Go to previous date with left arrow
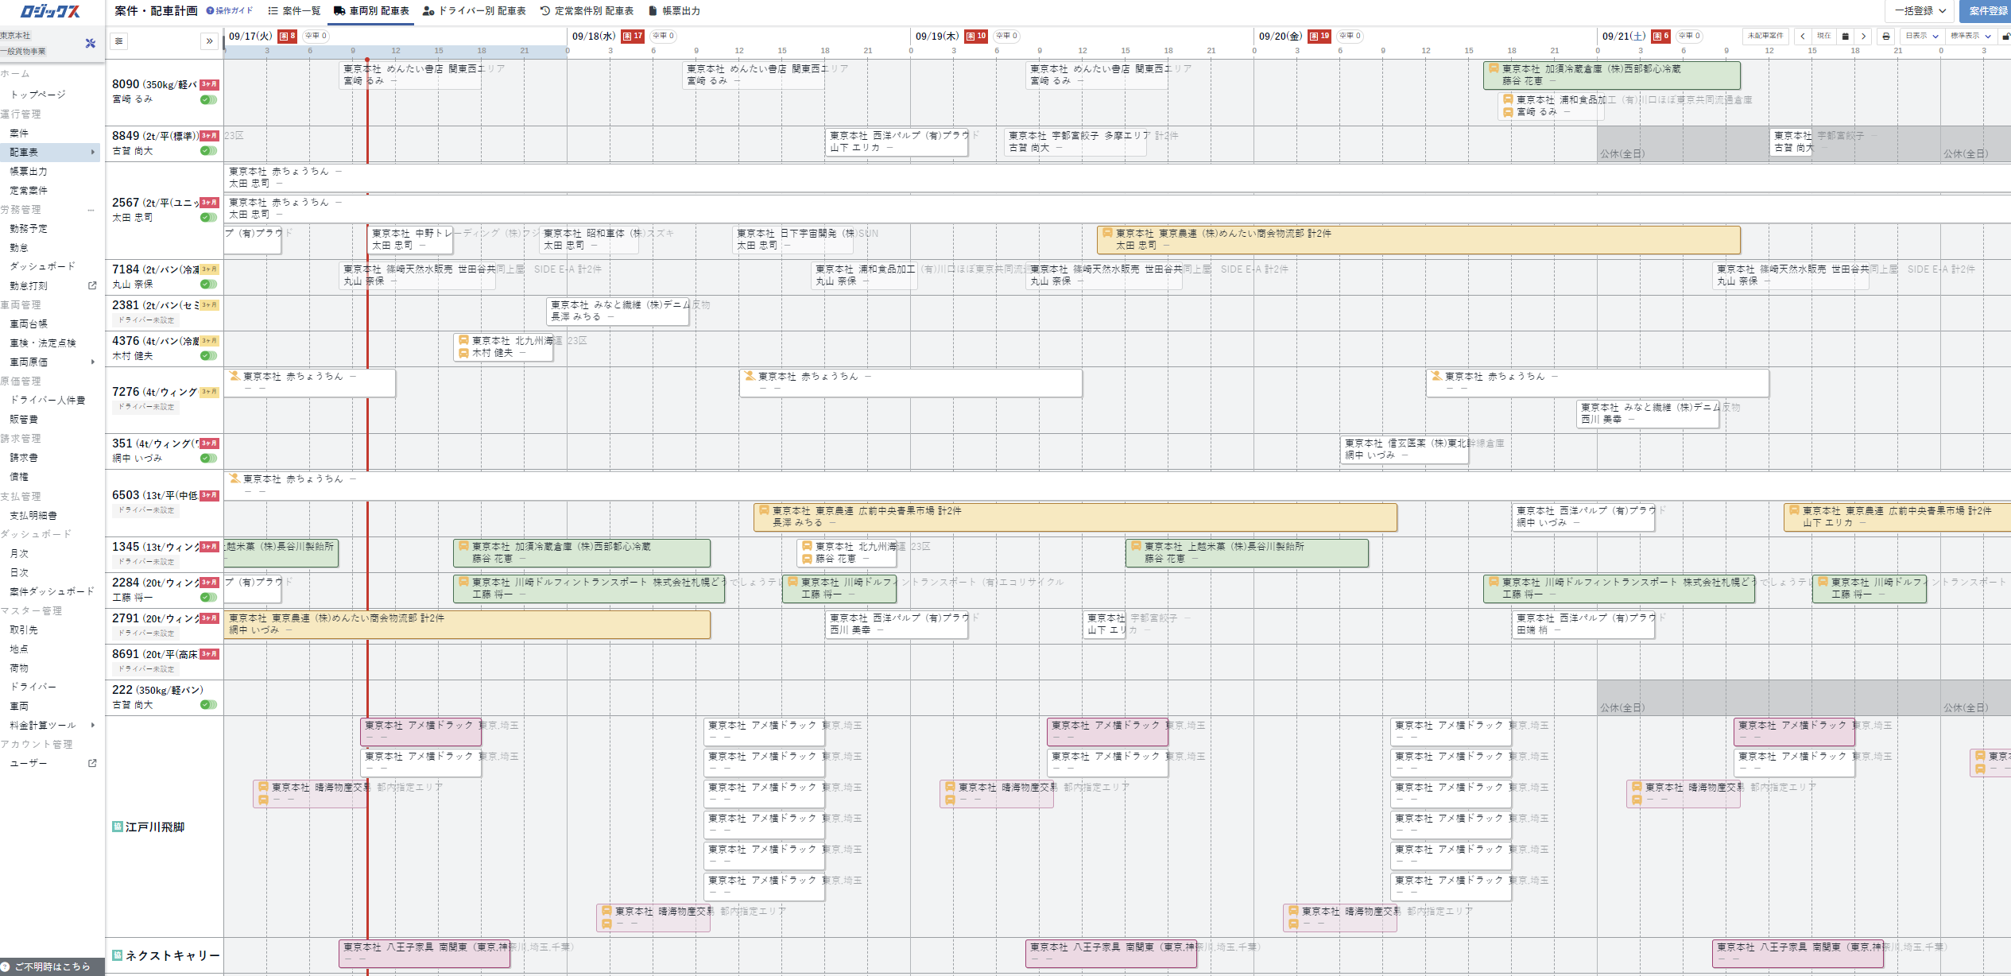The height and width of the screenshot is (976, 2011). tap(1803, 36)
